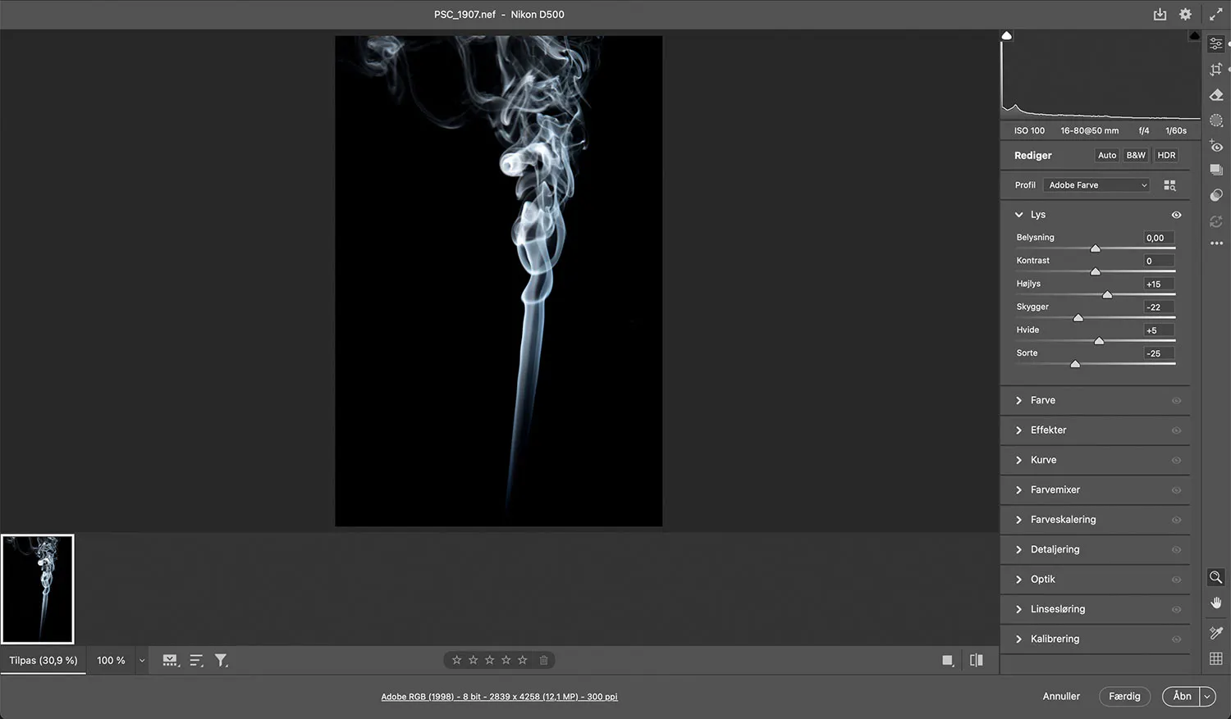This screenshot has width=1231, height=719.
Task: Select the Hand tool
Action: click(x=1216, y=603)
